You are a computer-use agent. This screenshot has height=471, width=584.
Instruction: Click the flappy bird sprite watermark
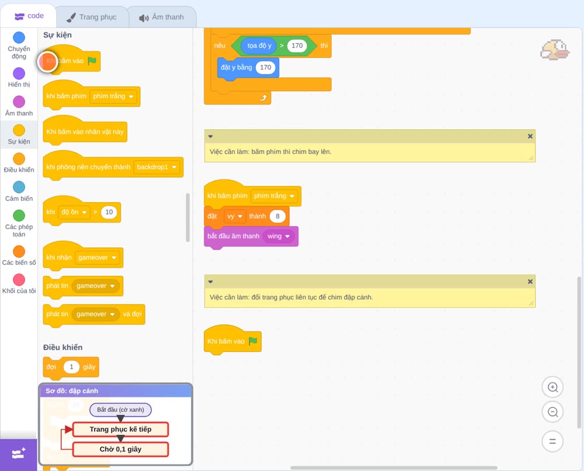click(555, 50)
